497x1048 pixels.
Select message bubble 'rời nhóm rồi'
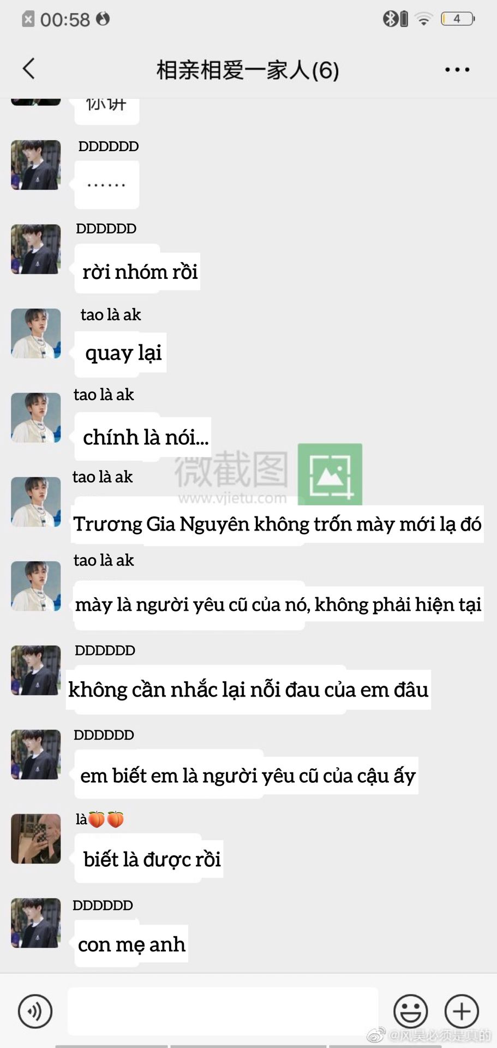139,272
